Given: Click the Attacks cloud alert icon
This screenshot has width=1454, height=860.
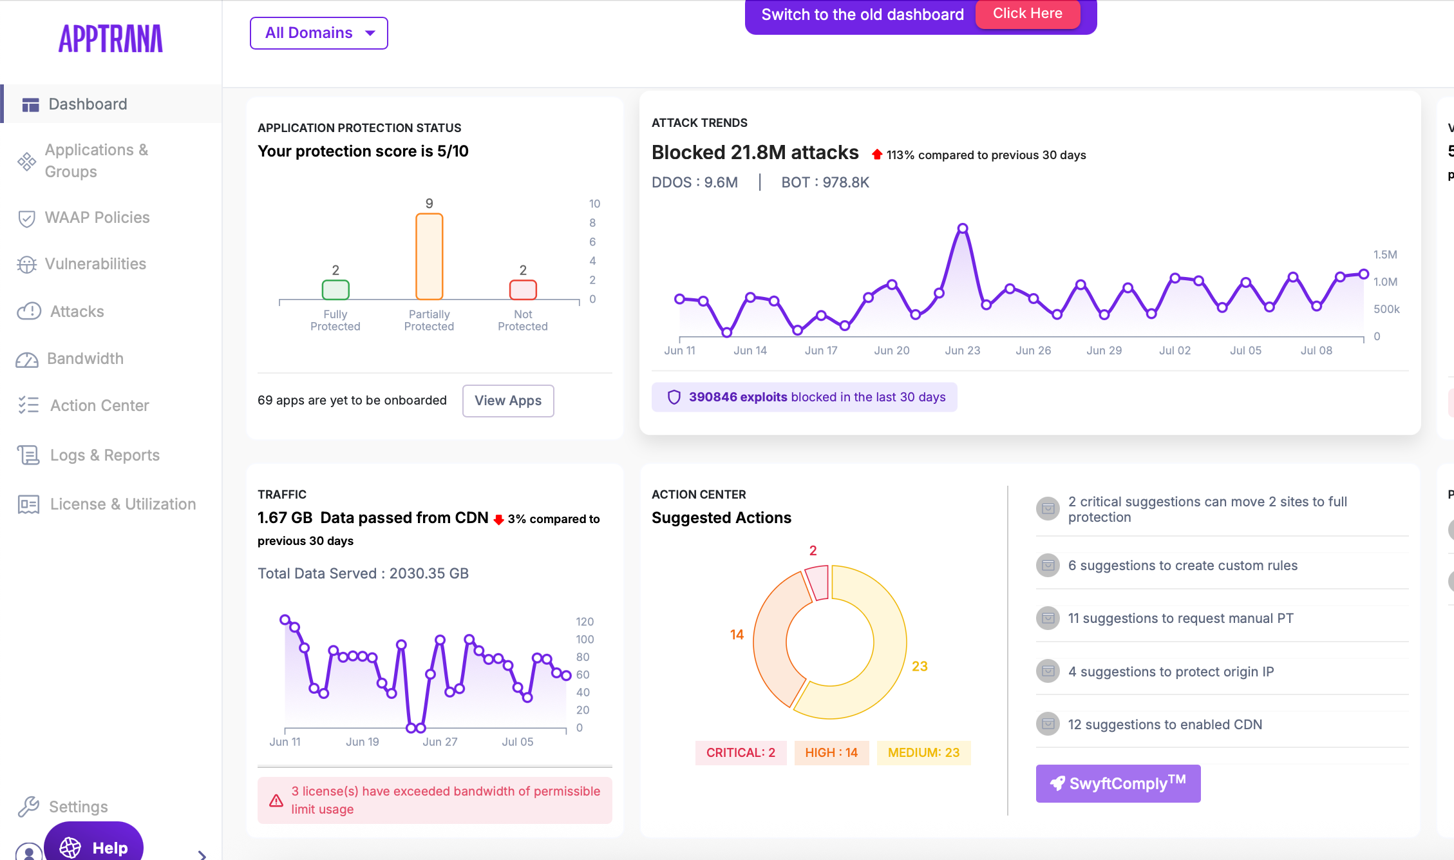Looking at the screenshot, I should [29, 312].
